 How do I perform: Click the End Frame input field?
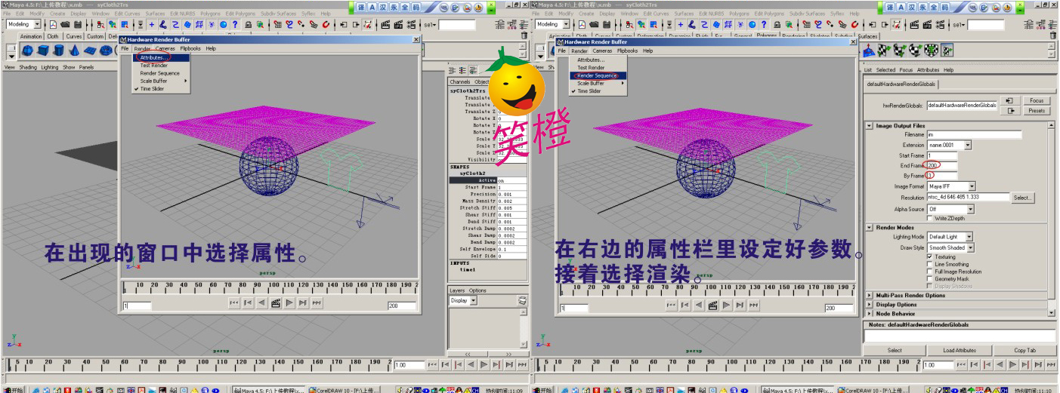tap(941, 165)
